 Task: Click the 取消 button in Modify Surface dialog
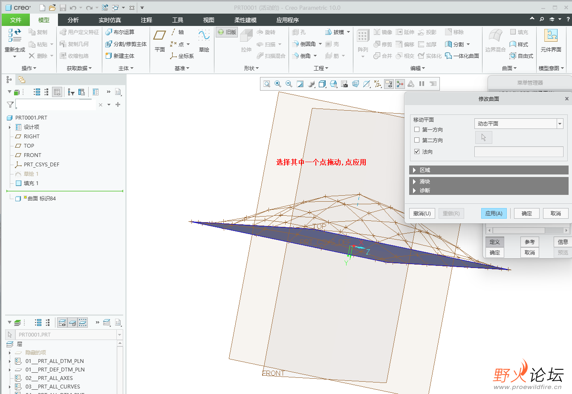pos(556,213)
